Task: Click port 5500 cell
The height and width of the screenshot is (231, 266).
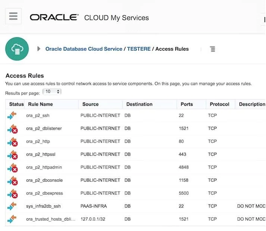Action: pos(184,193)
